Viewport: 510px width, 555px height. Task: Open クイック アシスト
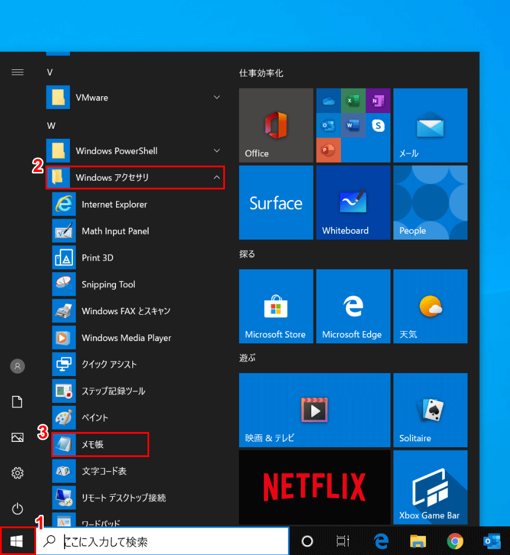click(138, 364)
